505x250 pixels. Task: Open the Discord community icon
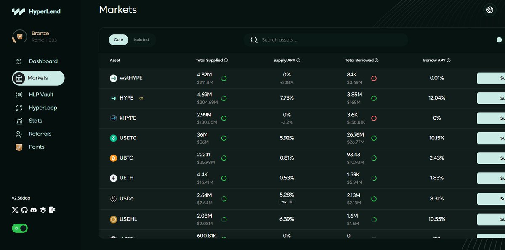[x=34, y=210]
